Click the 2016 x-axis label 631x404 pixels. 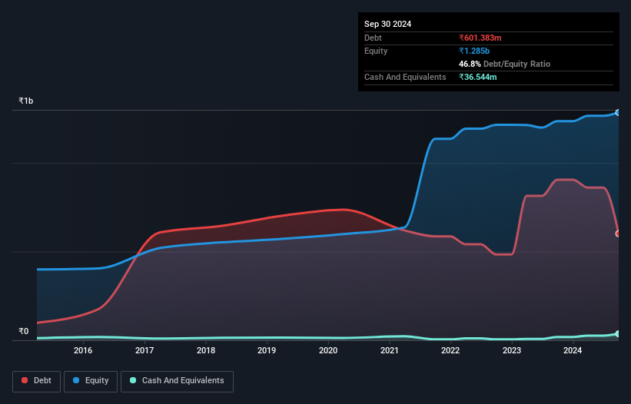coord(83,350)
